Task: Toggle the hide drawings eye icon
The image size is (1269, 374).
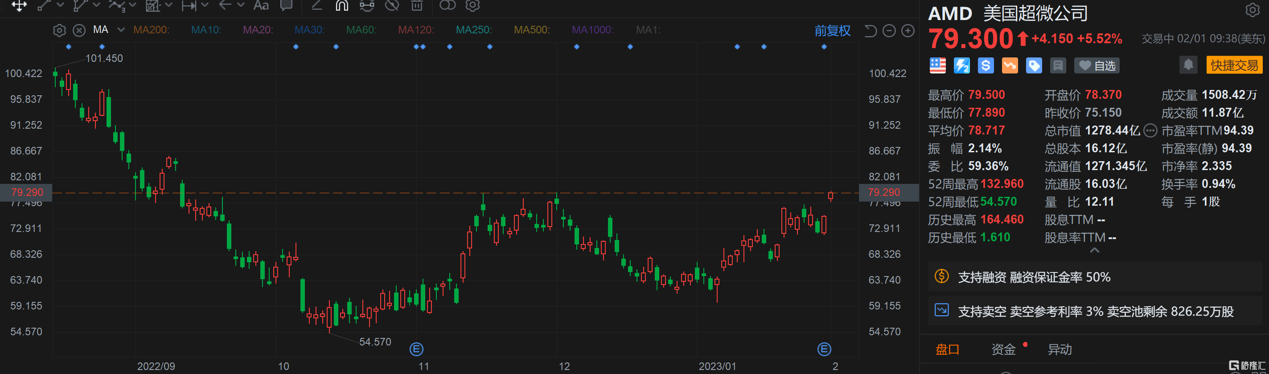Action: (392, 5)
